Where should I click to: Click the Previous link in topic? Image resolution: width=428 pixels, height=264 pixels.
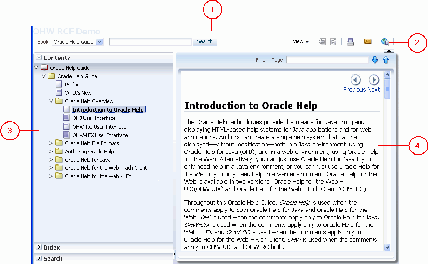point(354,90)
